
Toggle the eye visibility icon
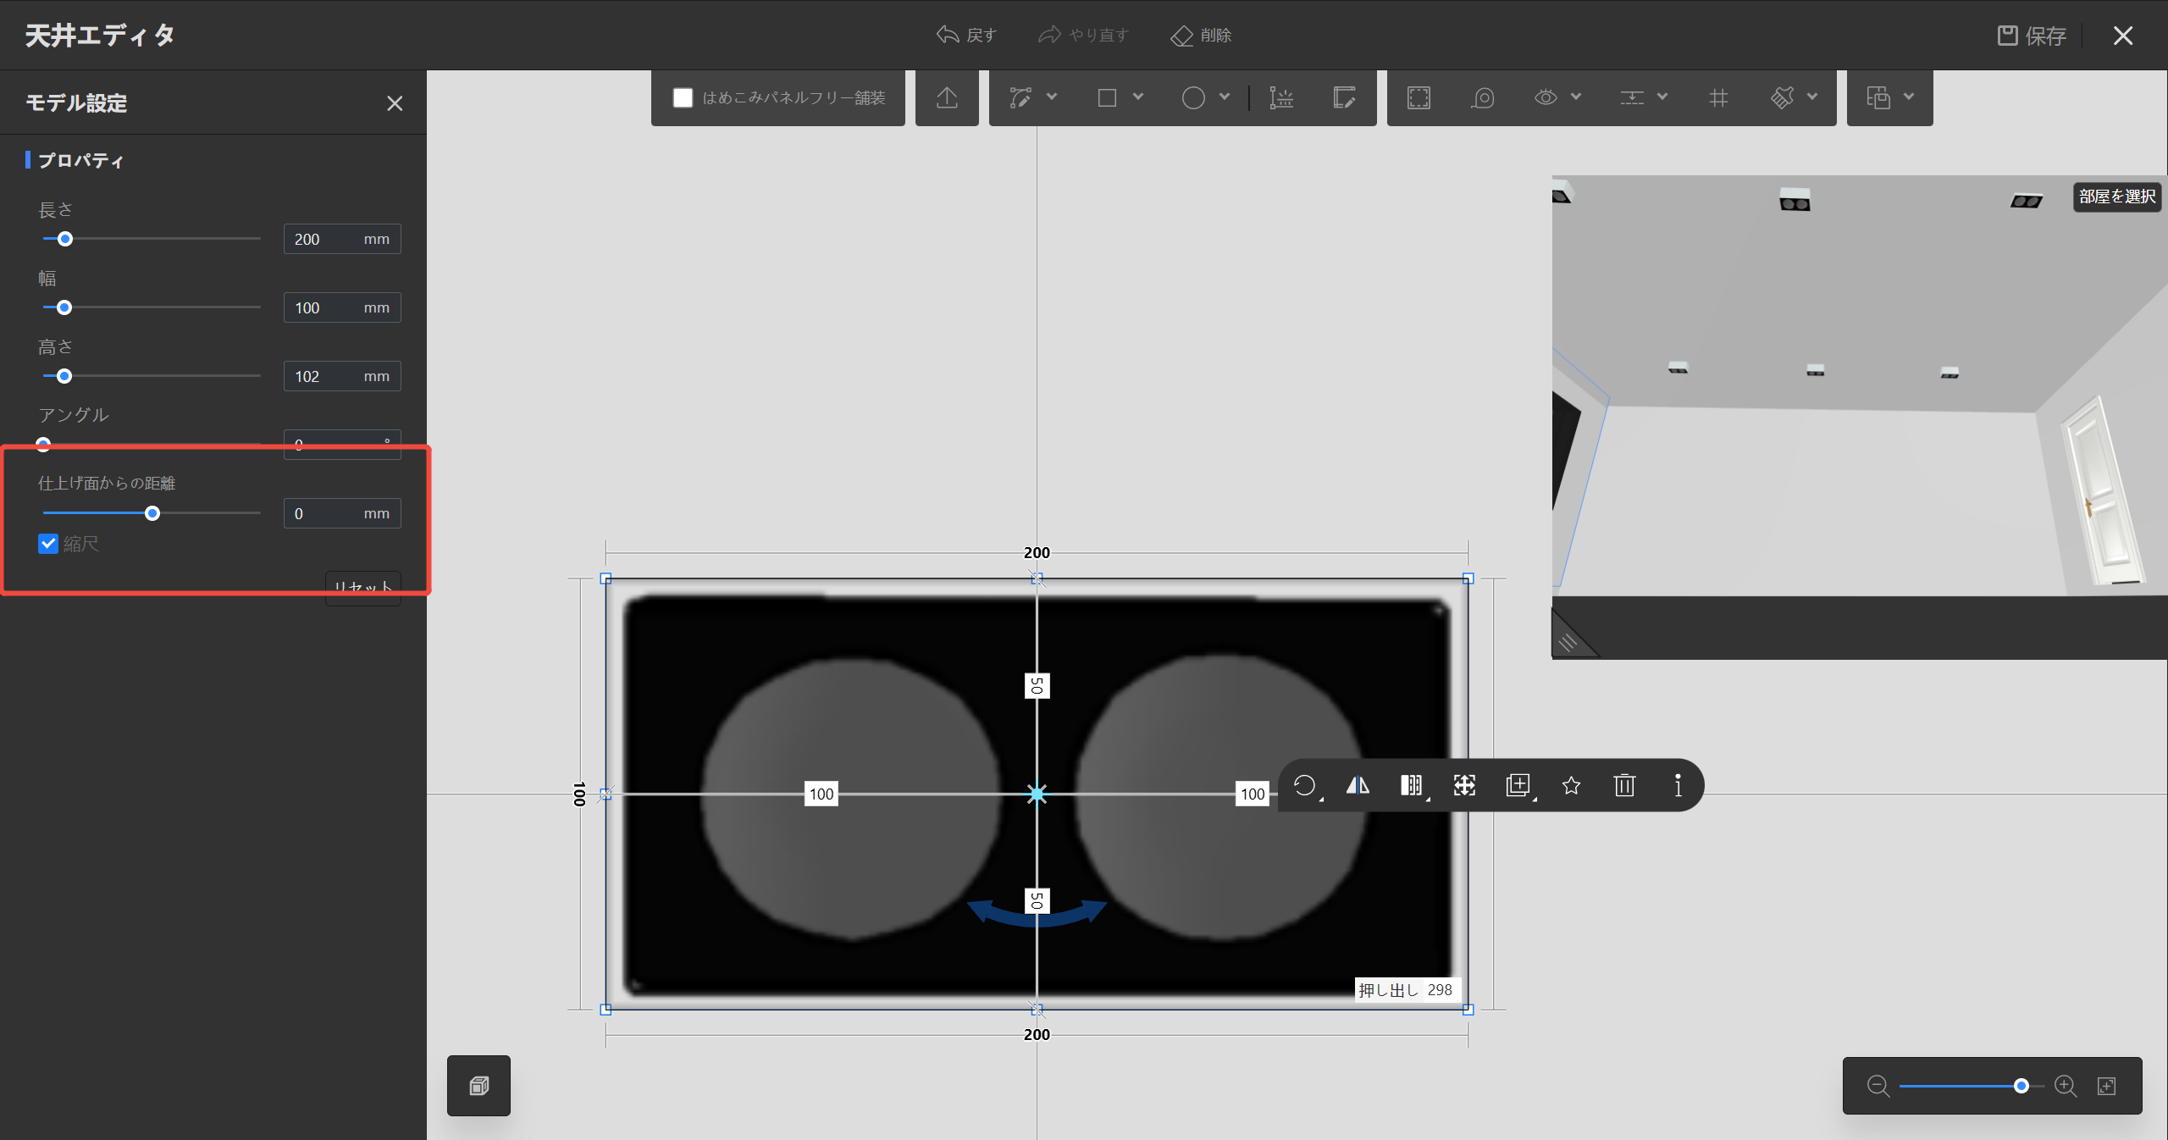click(1546, 98)
